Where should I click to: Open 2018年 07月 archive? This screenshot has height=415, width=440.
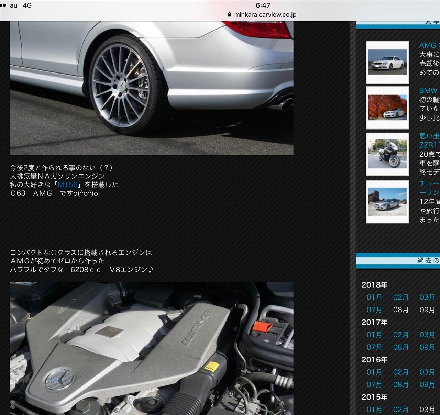point(374,310)
